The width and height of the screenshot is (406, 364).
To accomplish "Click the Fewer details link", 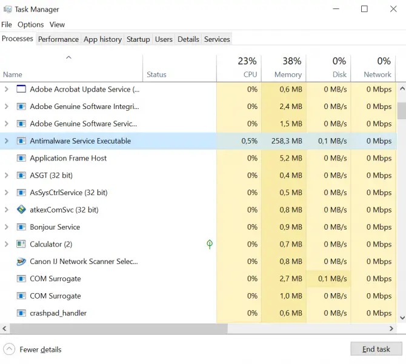I will coord(41,349).
